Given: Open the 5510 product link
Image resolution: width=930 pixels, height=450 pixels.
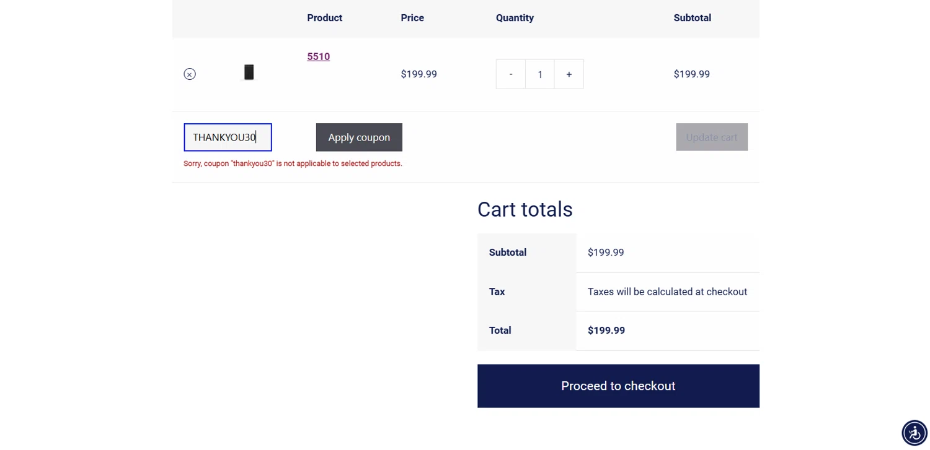Looking at the screenshot, I should pyautogui.click(x=319, y=56).
